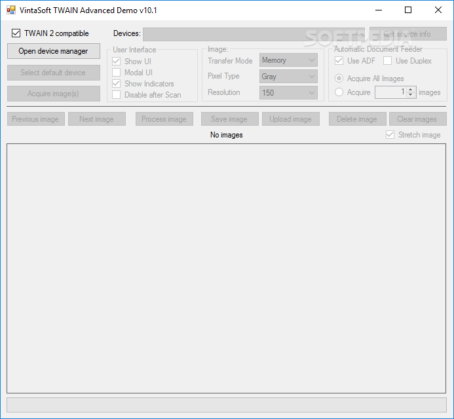
Task: Click the empty image preview area
Action: pyautogui.click(x=227, y=268)
